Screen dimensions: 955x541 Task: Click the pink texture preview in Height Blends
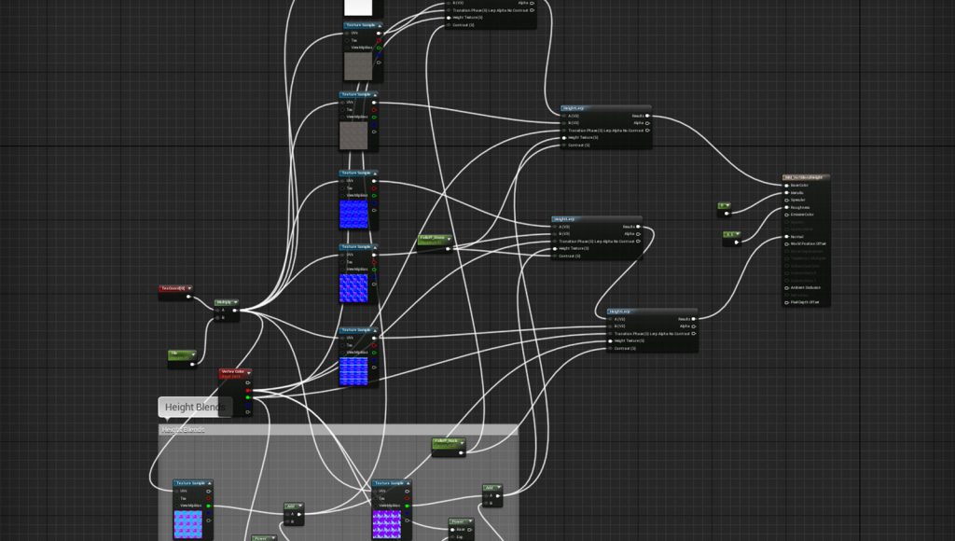point(187,524)
